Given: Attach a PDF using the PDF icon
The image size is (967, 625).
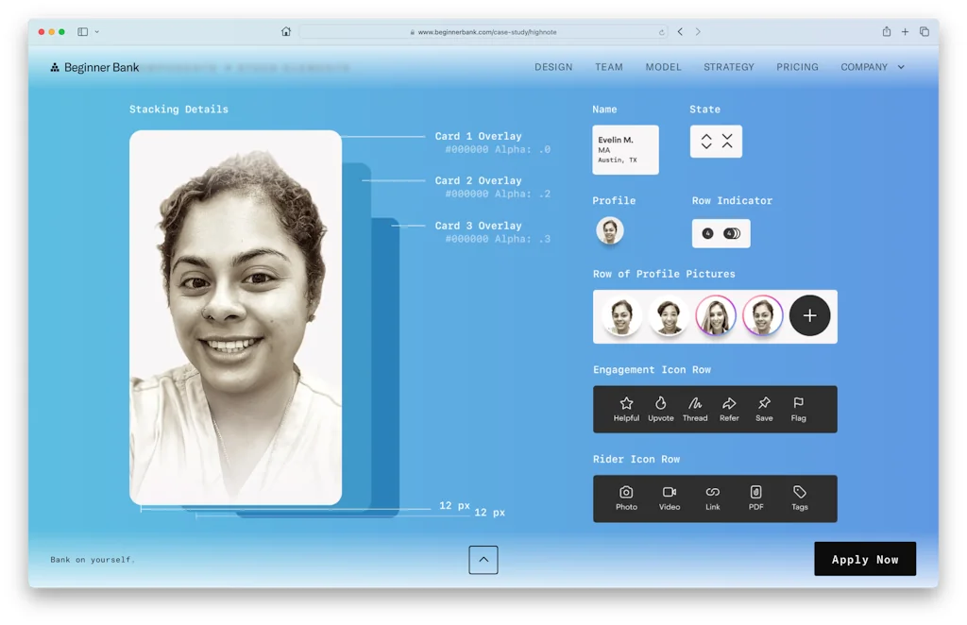Looking at the screenshot, I should [x=755, y=493].
